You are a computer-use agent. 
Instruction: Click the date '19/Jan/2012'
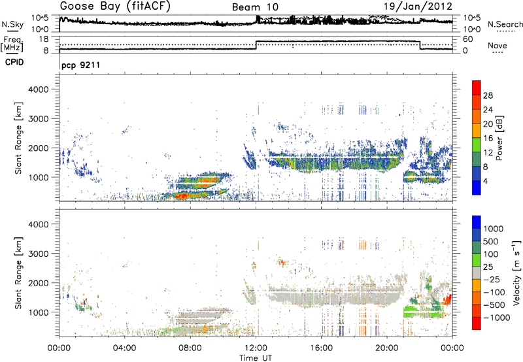pos(418,7)
